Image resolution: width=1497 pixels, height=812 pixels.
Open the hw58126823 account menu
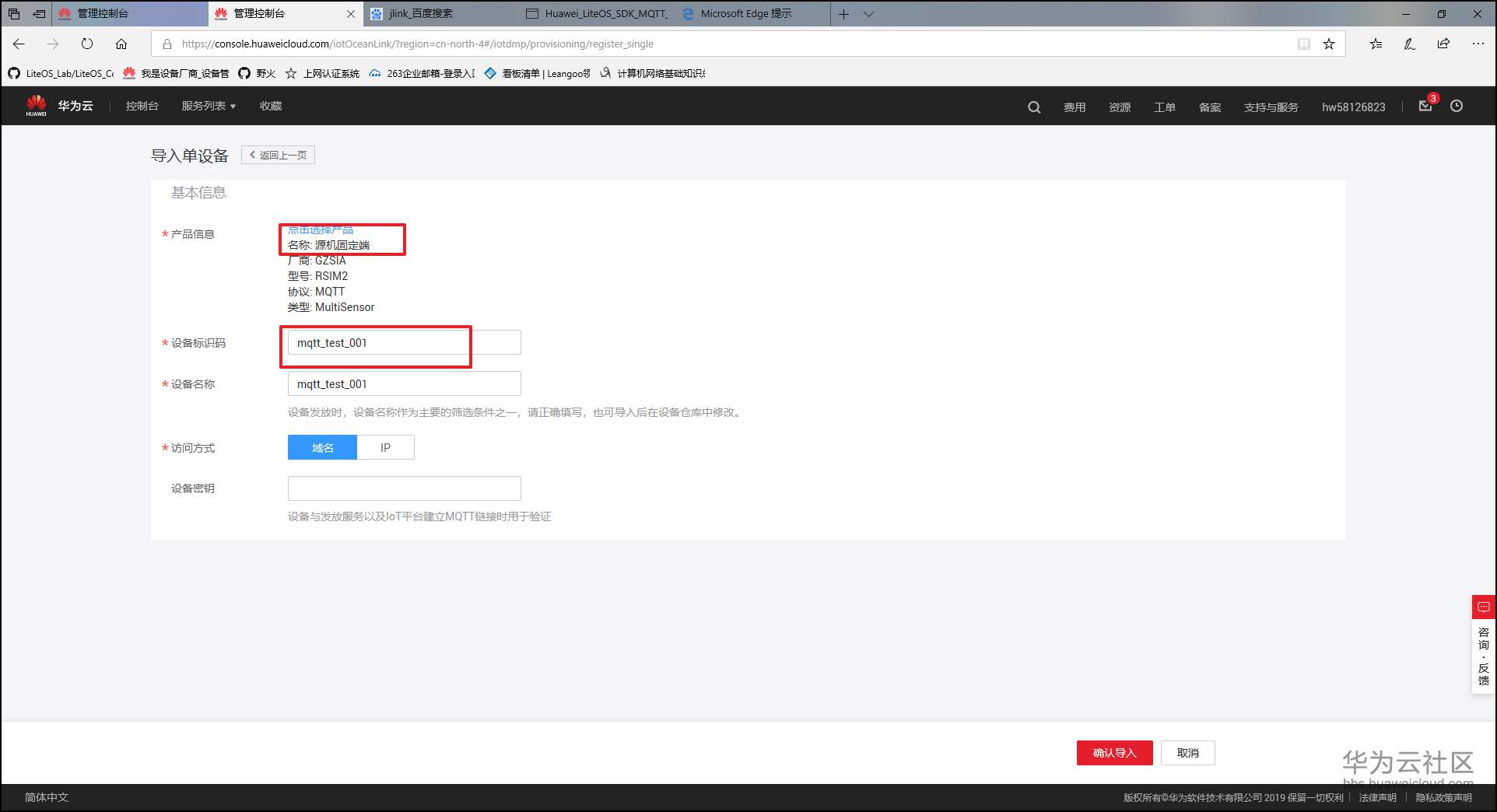tap(1354, 107)
